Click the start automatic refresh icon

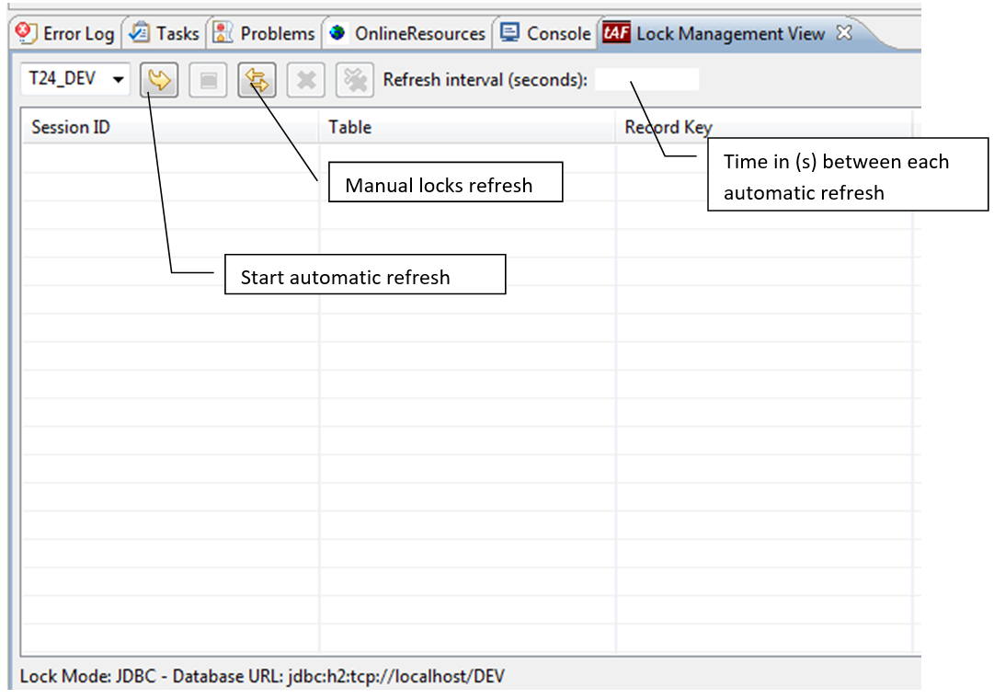[159, 81]
